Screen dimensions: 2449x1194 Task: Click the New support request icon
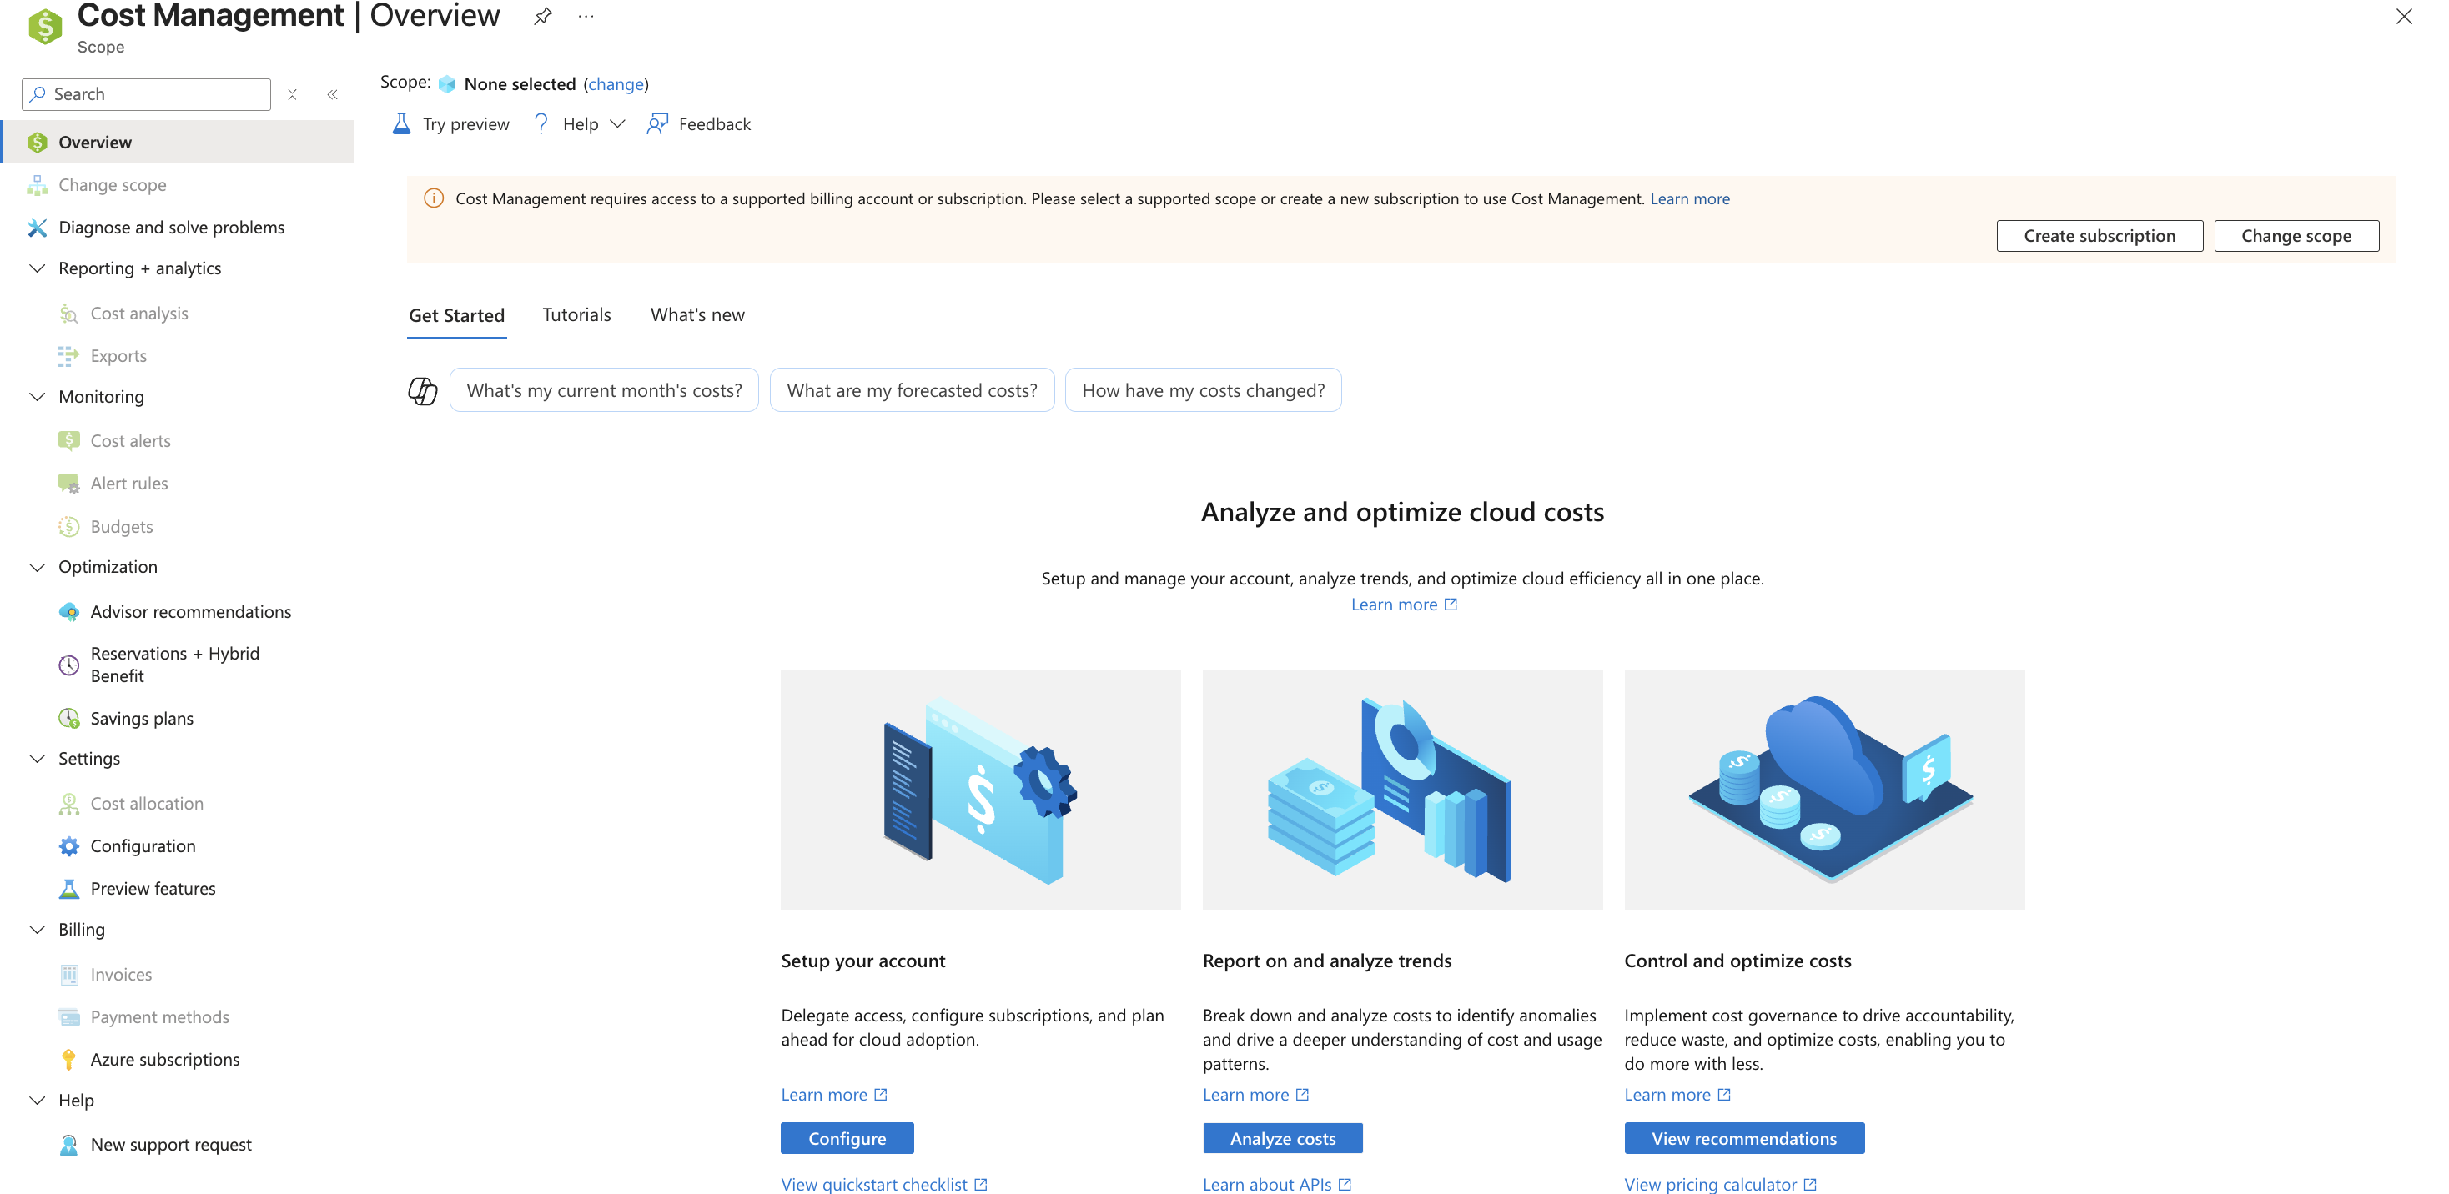click(x=68, y=1145)
